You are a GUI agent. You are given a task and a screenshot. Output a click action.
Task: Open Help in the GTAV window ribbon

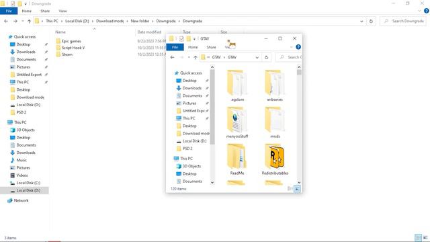pyautogui.click(x=298, y=47)
